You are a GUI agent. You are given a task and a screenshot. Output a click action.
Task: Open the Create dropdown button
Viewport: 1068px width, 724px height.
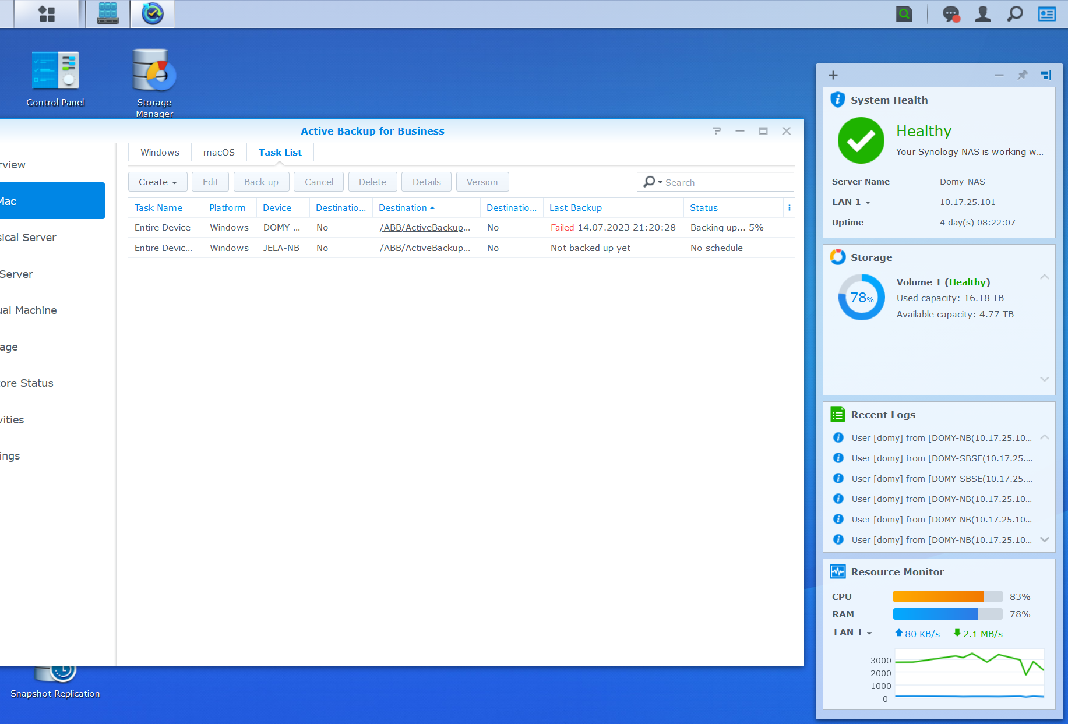pyautogui.click(x=157, y=182)
